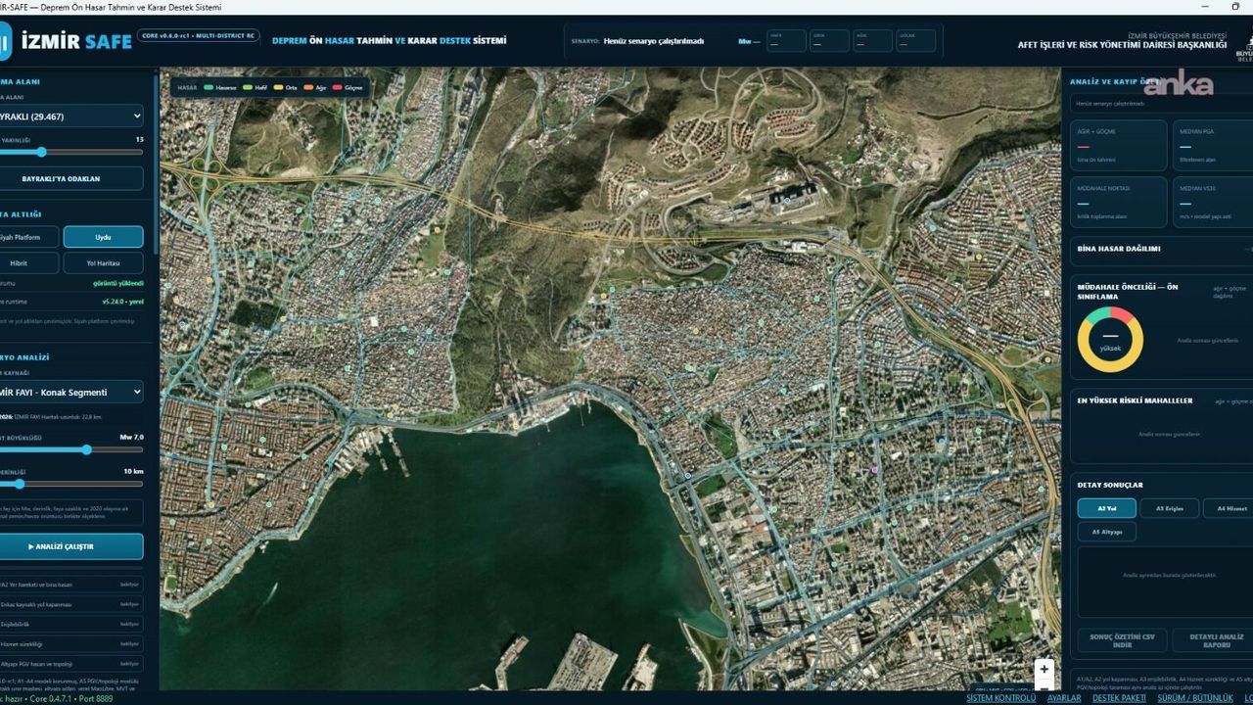Expand the İzmir Fayı Konak Segmenti dropdown
Viewport: 1253px width, 705px height.
coord(70,392)
